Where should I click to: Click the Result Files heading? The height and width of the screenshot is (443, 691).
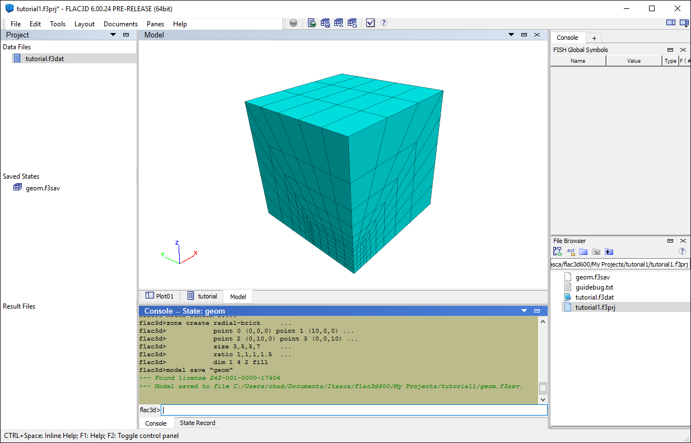(19, 306)
